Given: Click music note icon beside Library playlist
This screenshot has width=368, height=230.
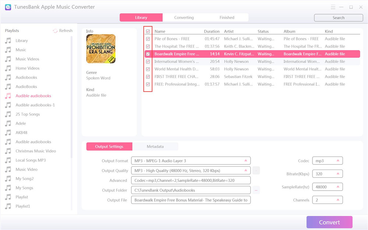Looking at the screenshot, I should tap(8, 40).
